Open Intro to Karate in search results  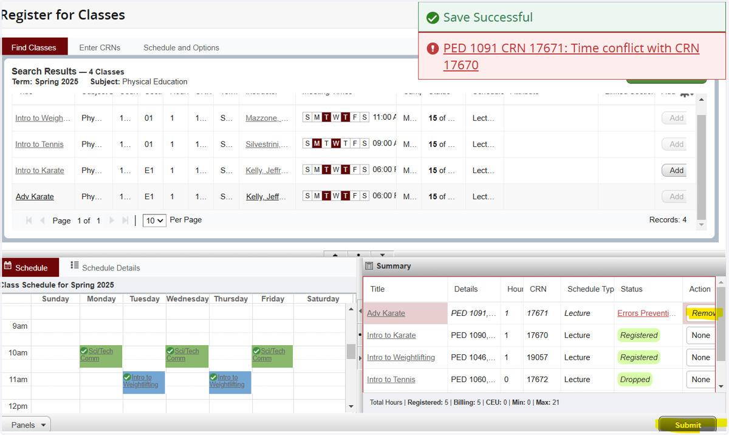pos(39,170)
